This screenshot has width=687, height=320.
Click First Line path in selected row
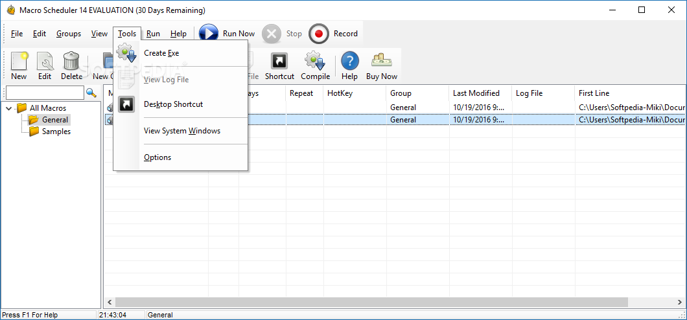631,119
